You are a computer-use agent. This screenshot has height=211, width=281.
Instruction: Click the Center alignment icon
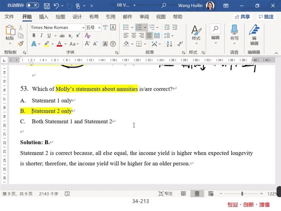[134, 36]
